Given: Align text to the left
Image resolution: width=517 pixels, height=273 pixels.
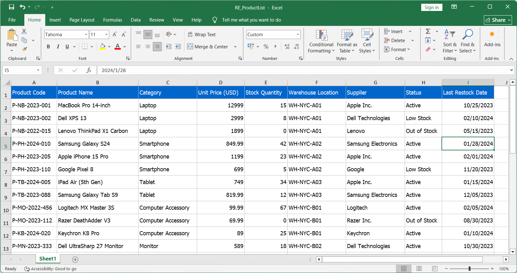Looking at the screenshot, I should point(139,46).
